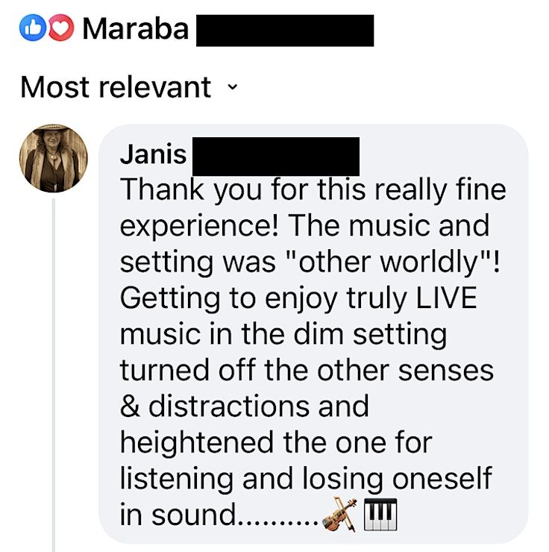The width and height of the screenshot is (549, 552).
Task: Click the word LIVE in the comment
Action: coord(446,298)
